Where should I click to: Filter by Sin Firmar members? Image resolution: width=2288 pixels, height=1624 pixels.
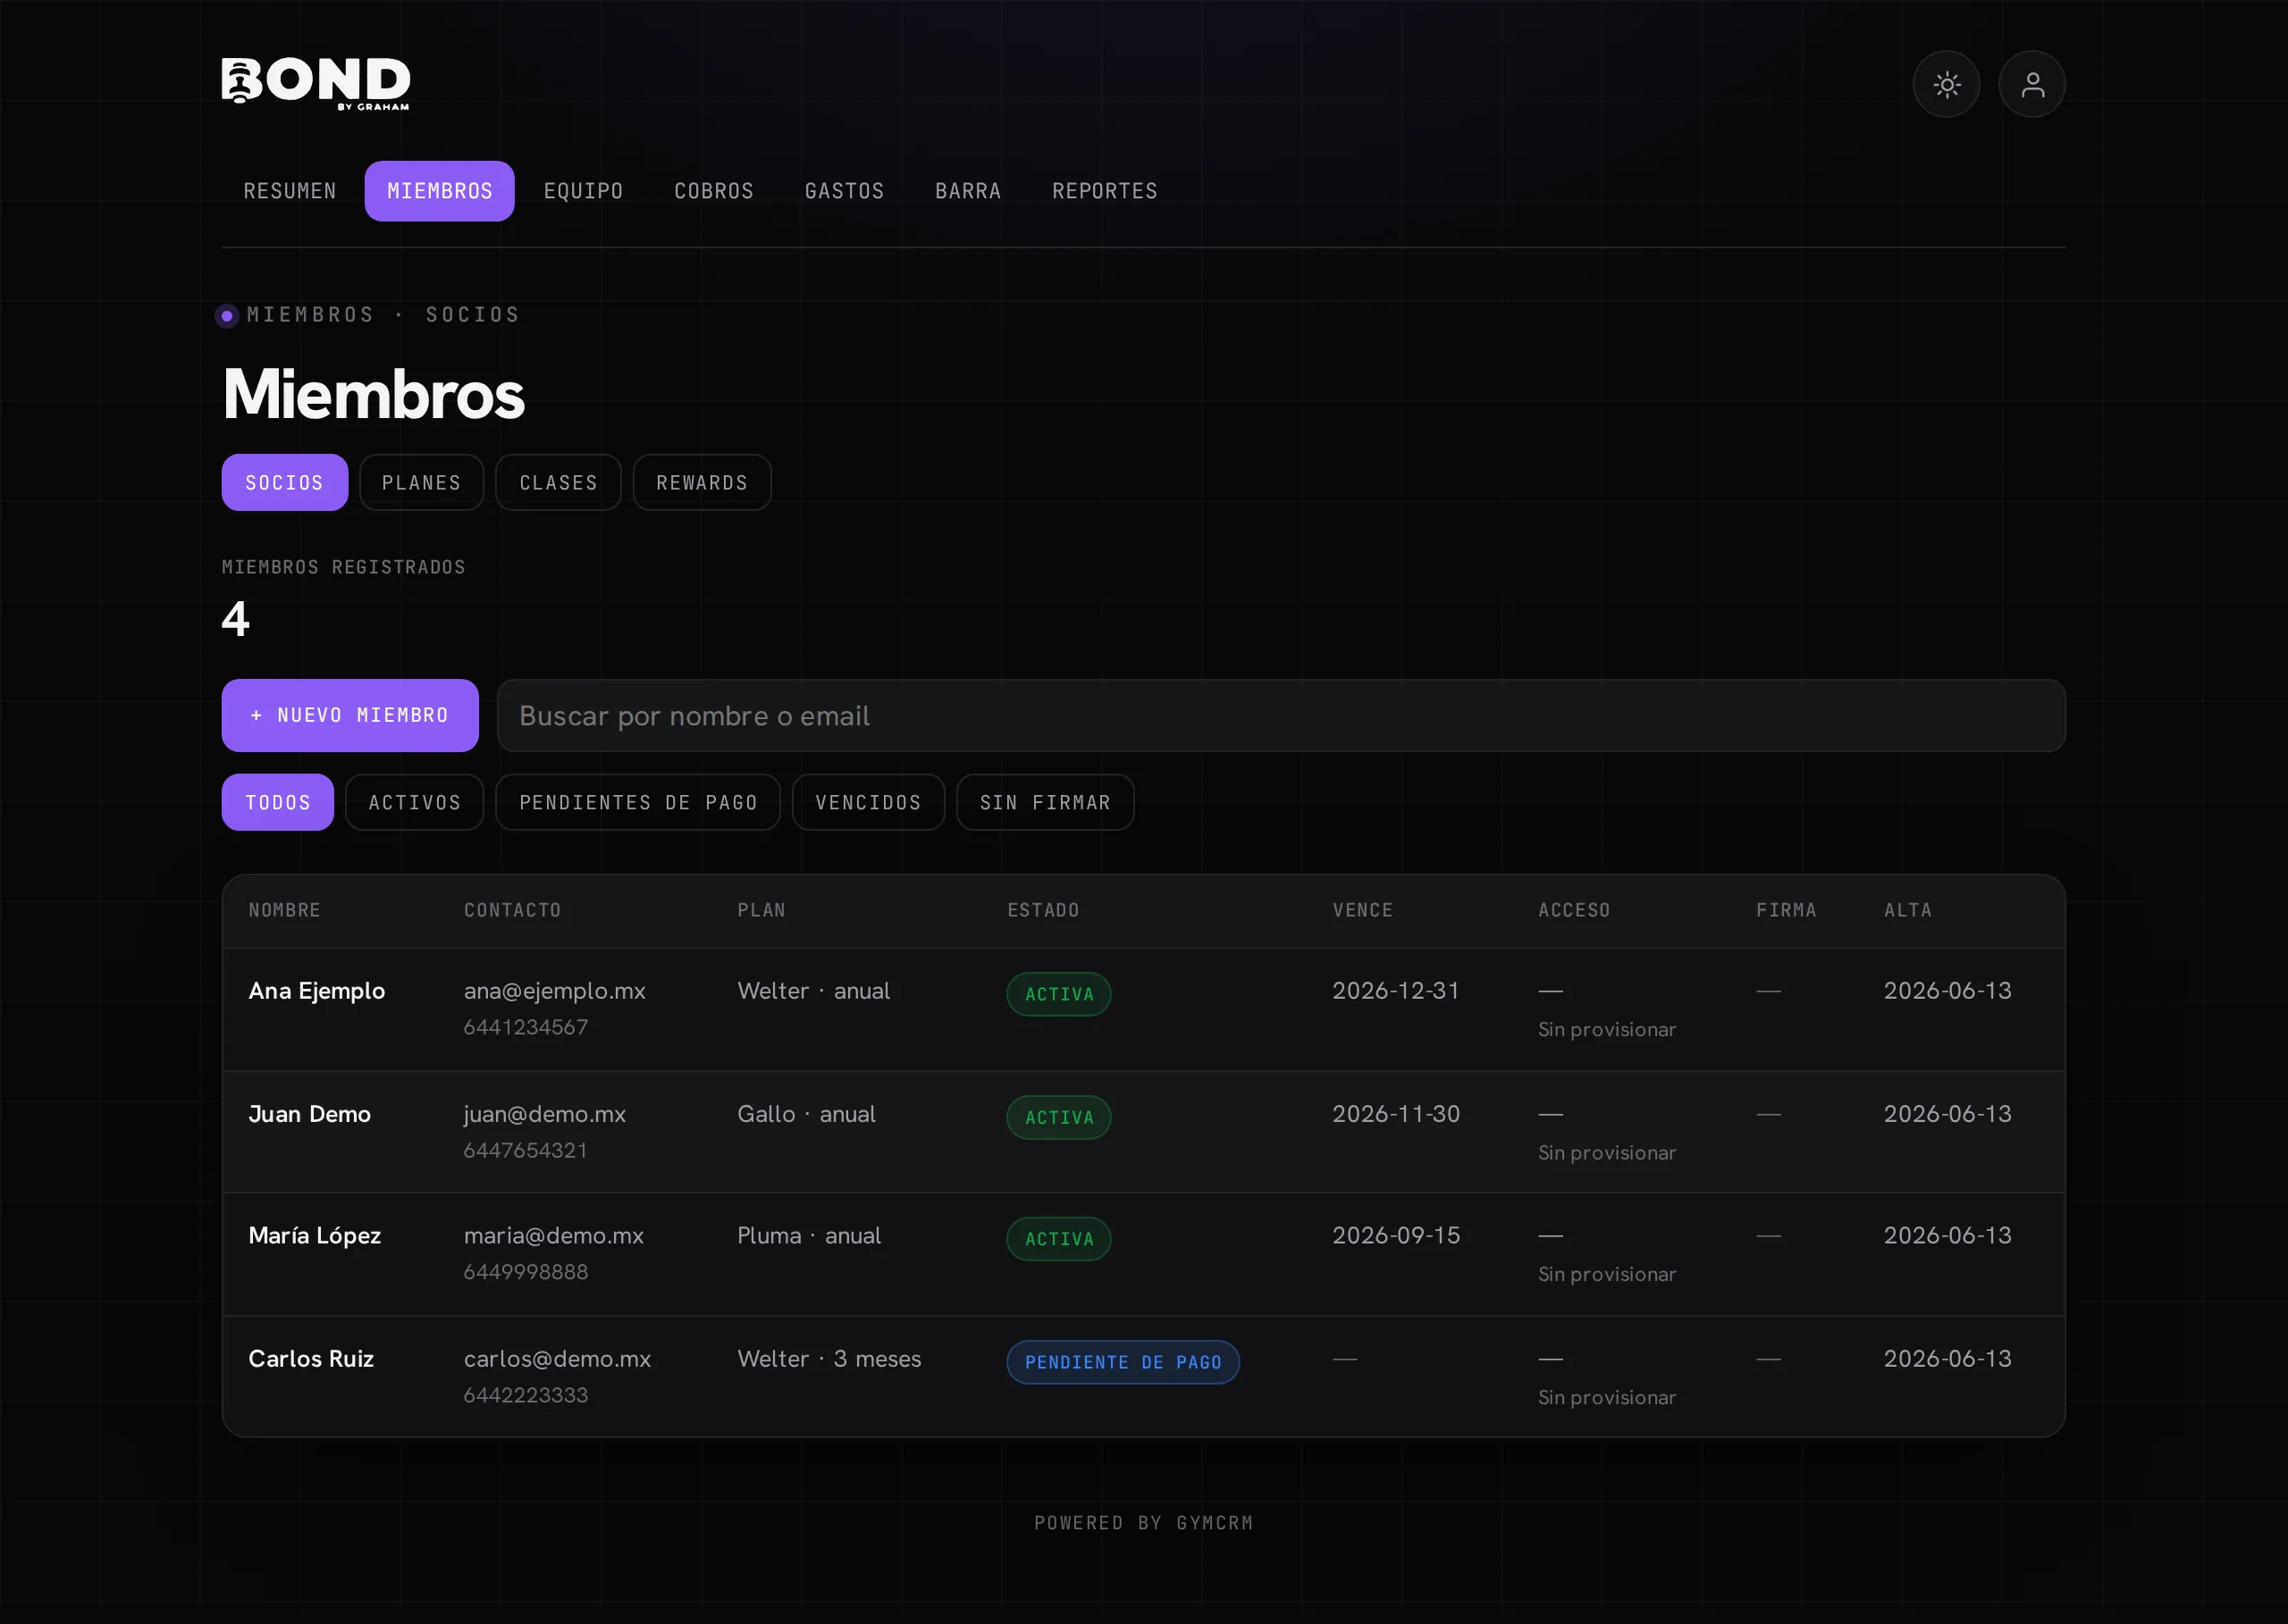coord(1046,803)
